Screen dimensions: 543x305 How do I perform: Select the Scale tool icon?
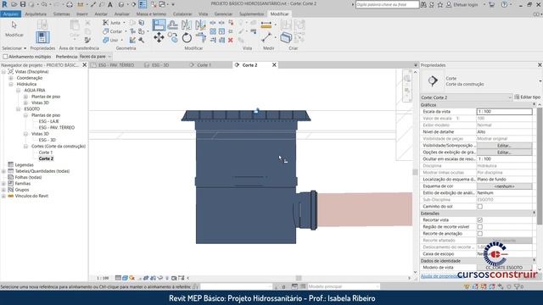tap(221, 31)
